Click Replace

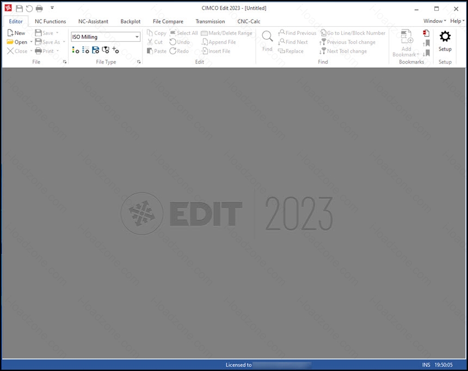[291, 51]
